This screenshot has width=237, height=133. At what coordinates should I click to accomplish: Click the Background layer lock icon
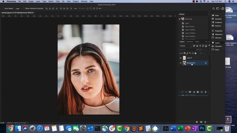(206, 63)
